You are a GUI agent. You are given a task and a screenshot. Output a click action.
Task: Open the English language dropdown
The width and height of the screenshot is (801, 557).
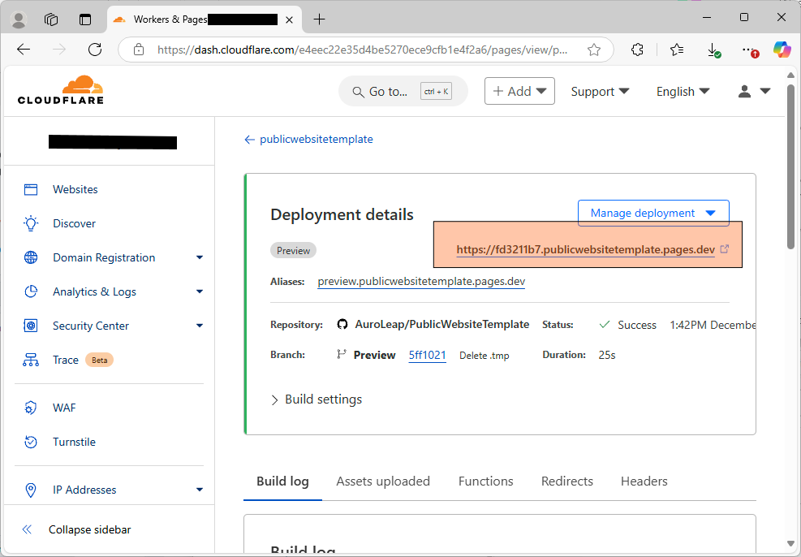click(x=683, y=92)
